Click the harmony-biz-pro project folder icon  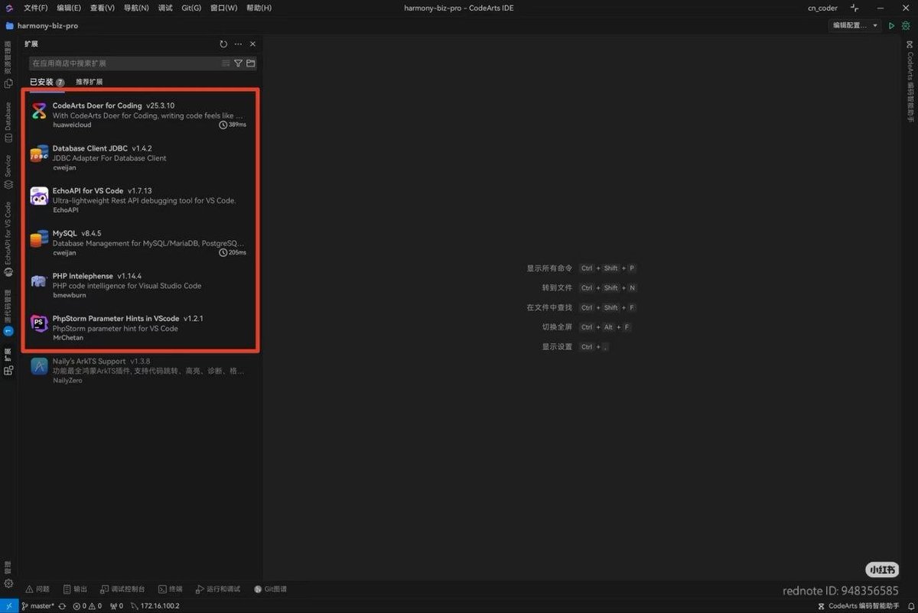click(x=9, y=26)
